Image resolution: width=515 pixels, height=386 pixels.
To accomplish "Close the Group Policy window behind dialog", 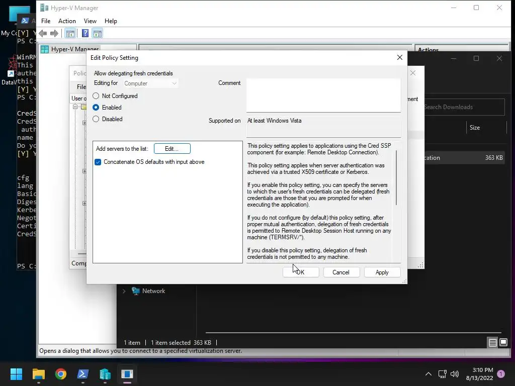I will 413,73.
